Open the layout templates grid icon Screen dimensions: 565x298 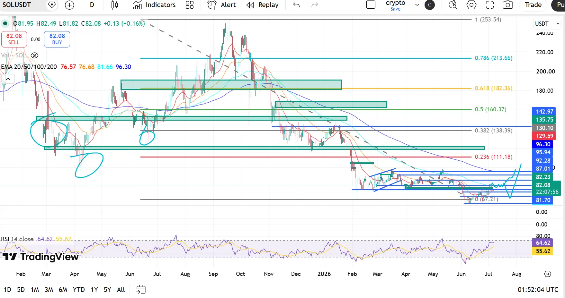190,5
